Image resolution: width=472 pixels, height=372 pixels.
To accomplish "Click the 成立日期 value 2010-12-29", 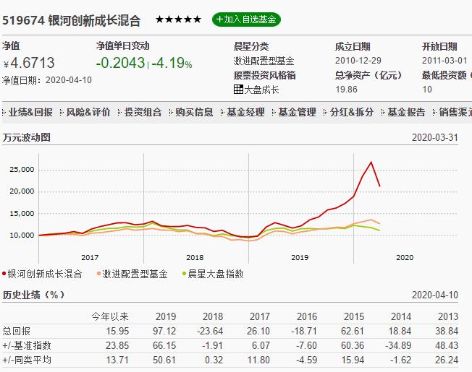I will click(x=358, y=61).
